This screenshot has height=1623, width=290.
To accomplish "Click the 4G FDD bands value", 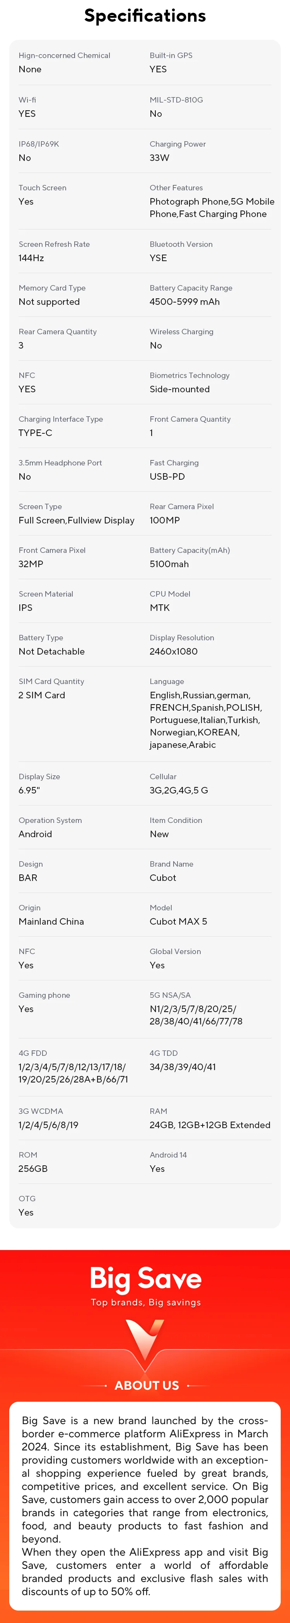I will click(73, 1073).
